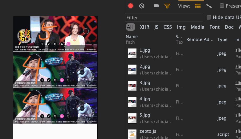Click the 5.jpg preview thumbnail
The height and width of the screenshot is (139, 241).
(x=132, y=118)
